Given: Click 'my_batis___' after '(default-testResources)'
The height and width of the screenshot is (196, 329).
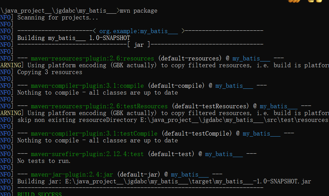Looking at the screenshot, I should click(x=279, y=106).
